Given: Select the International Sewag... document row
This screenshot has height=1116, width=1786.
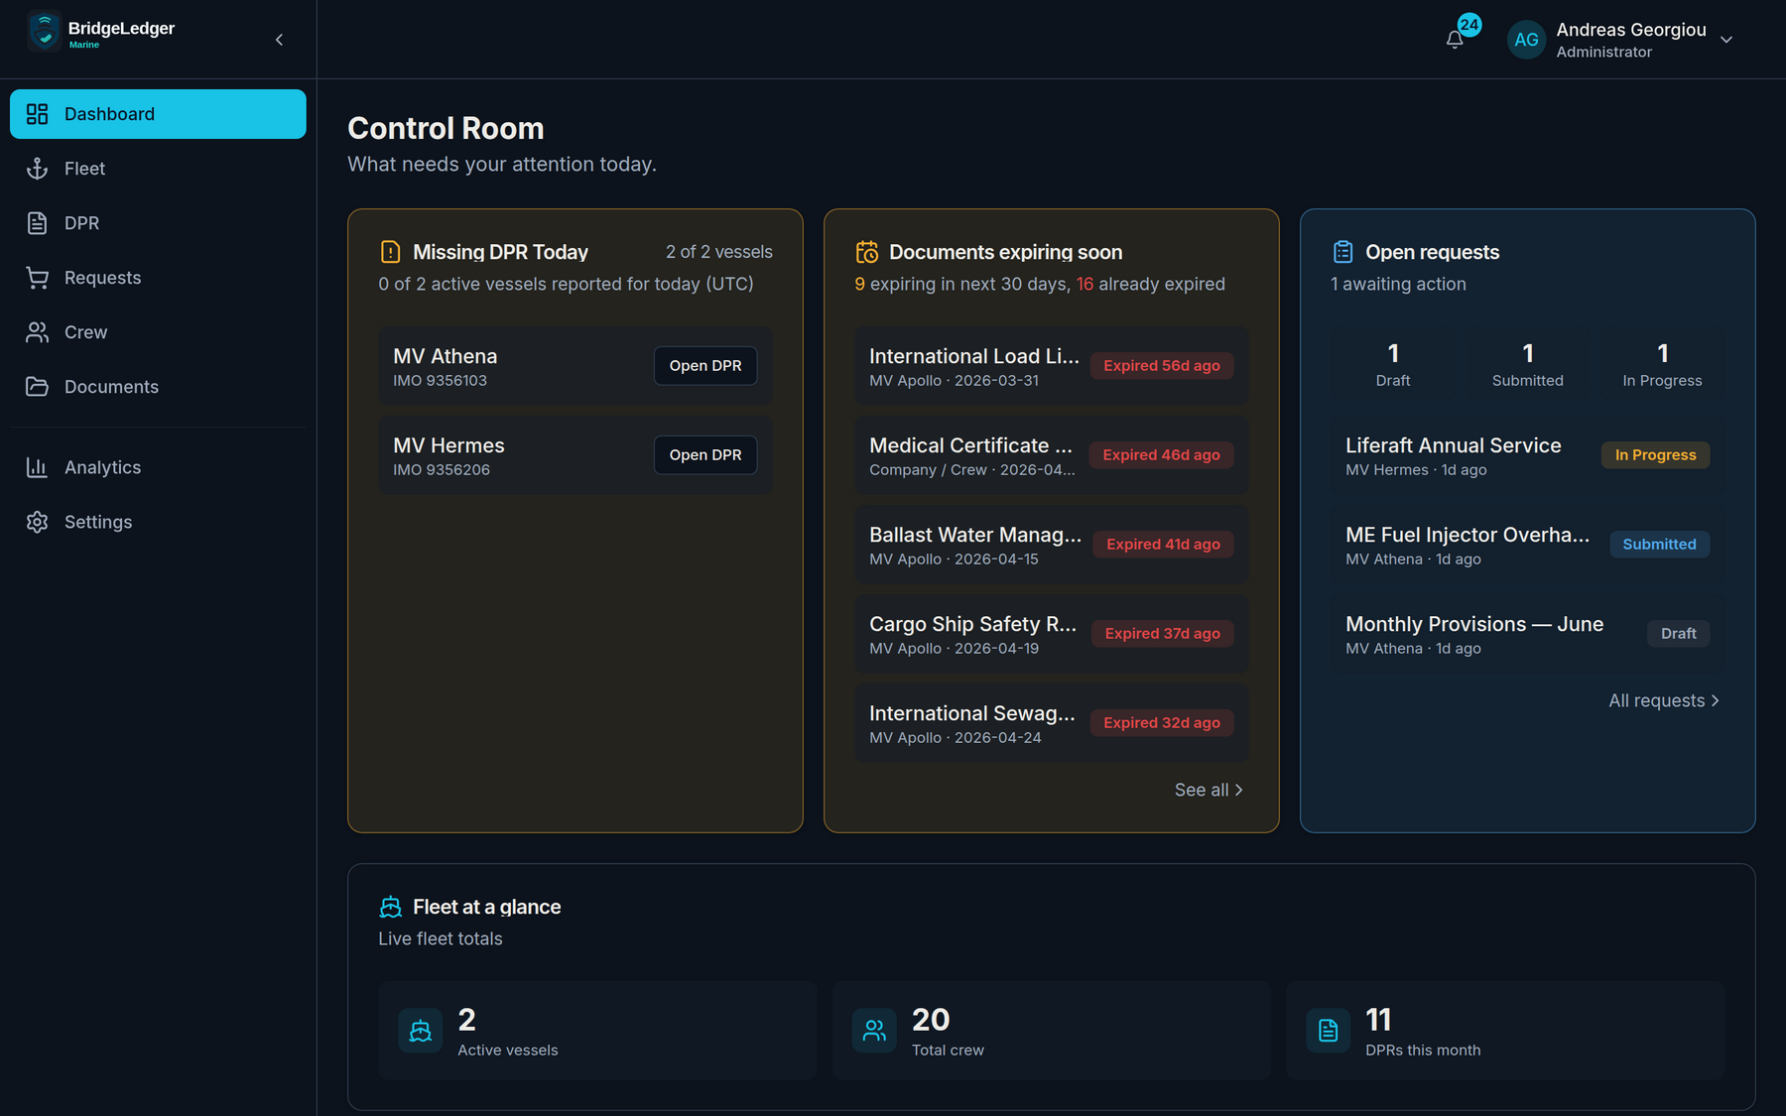Looking at the screenshot, I should pyautogui.click(x=1052, y=723).
